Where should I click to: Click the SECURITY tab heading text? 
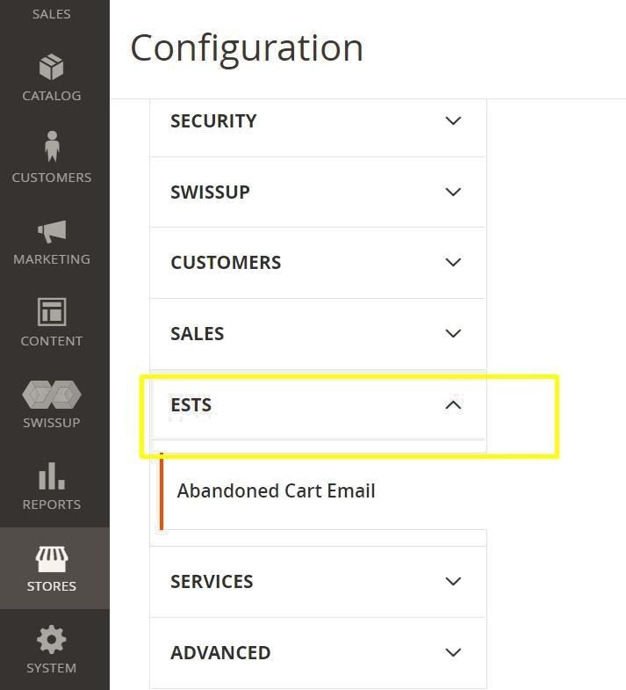(213, 121)
